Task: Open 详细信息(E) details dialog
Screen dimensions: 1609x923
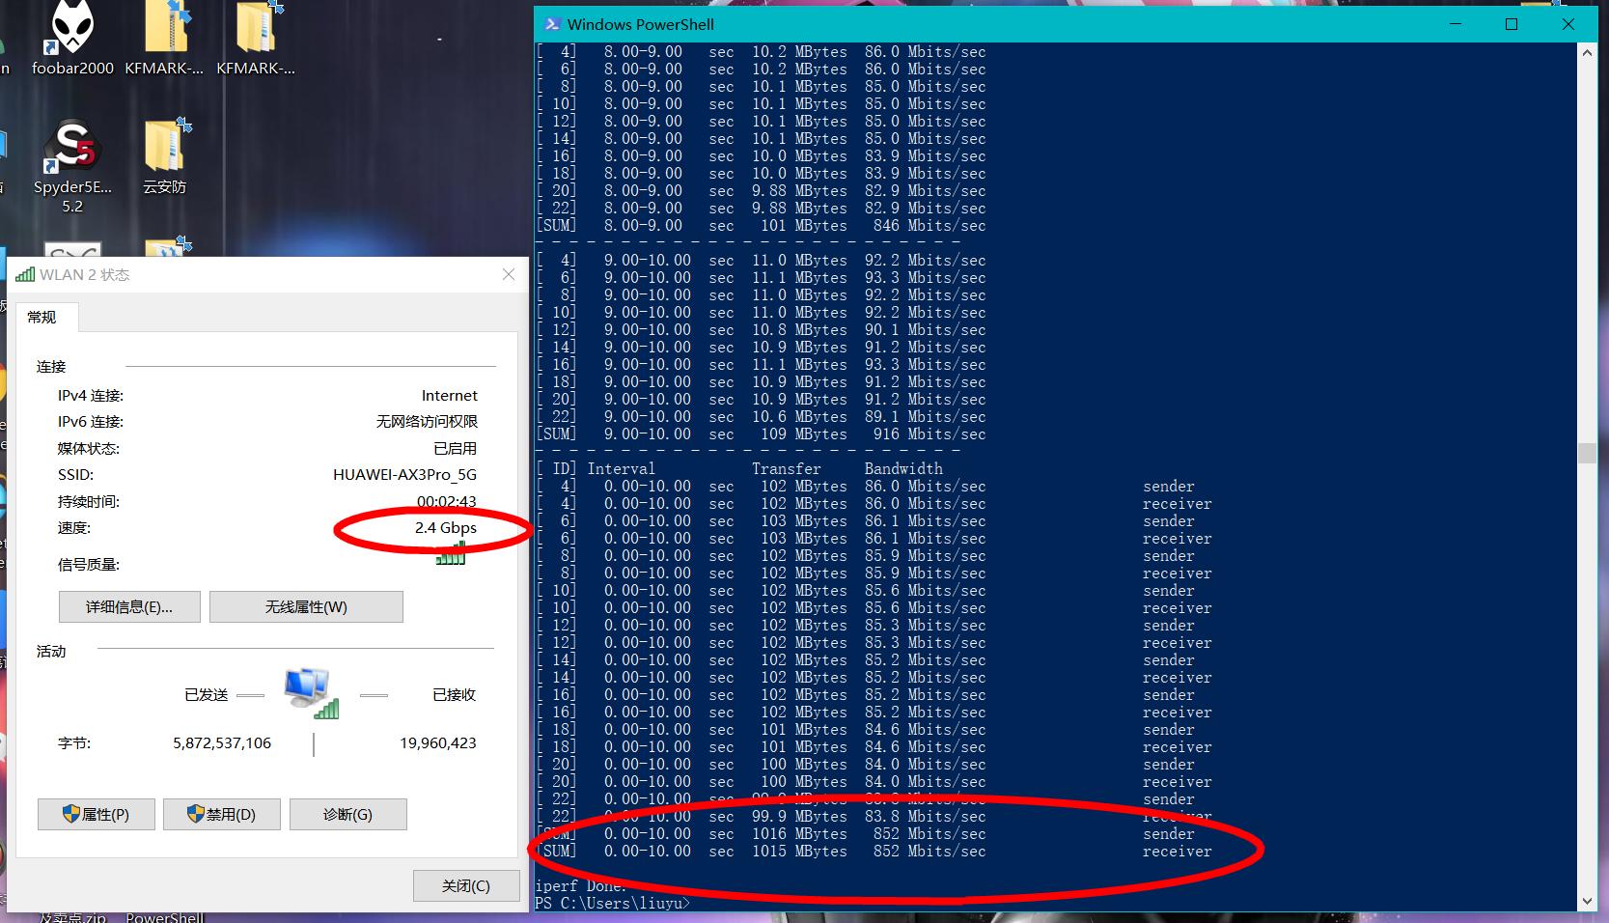Action: 128,606
